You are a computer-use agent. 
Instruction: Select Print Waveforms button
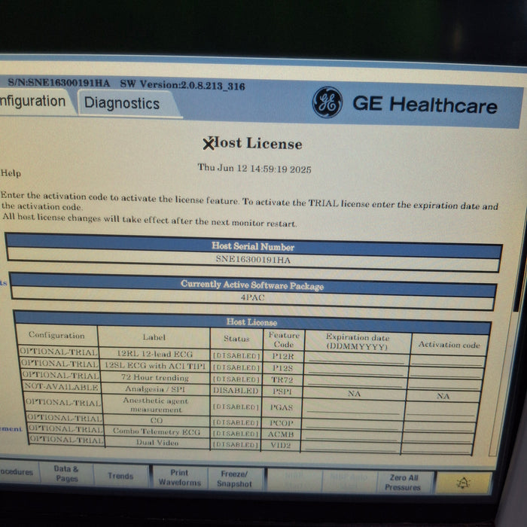[179, 477]
